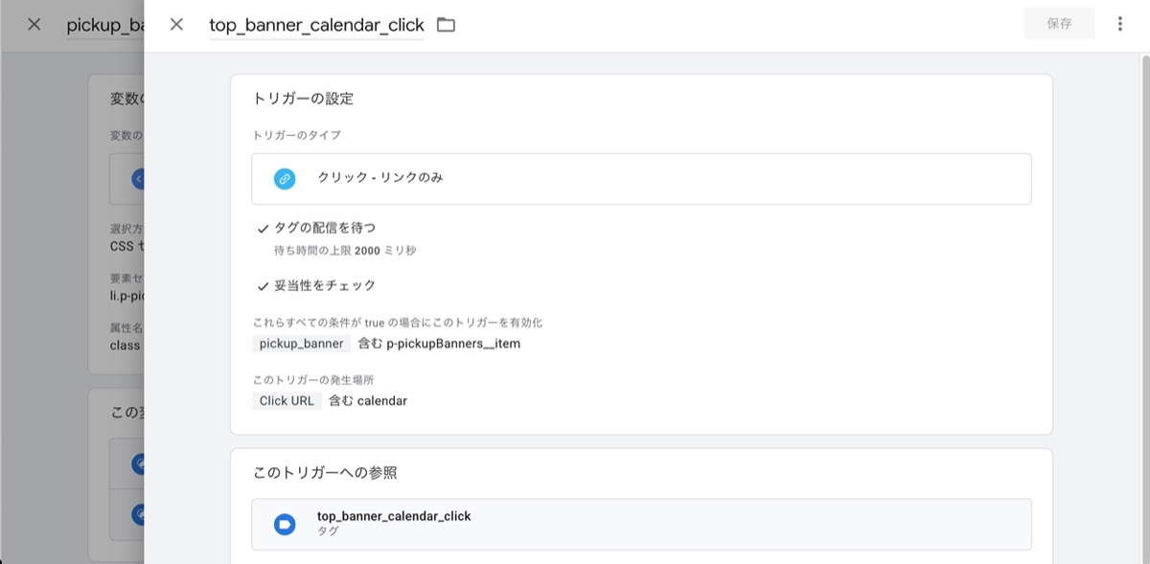Click the 待ち時間の上限 2000 ミリ秒 text
The height and width of the screenshot is (564, 1150).
click(345, 251)
